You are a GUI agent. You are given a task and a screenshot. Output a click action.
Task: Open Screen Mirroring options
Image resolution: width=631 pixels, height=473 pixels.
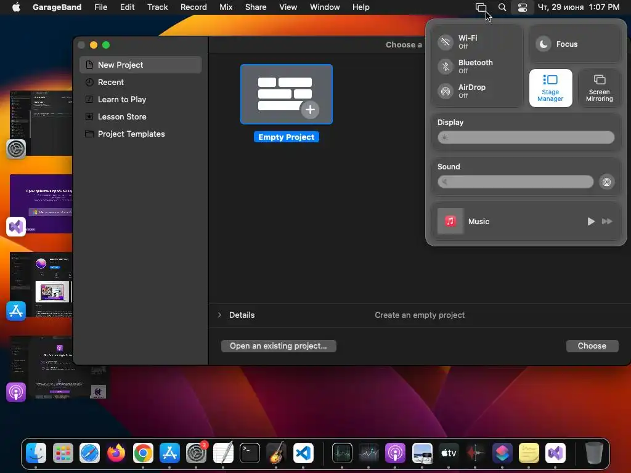(x=599, y=87)
